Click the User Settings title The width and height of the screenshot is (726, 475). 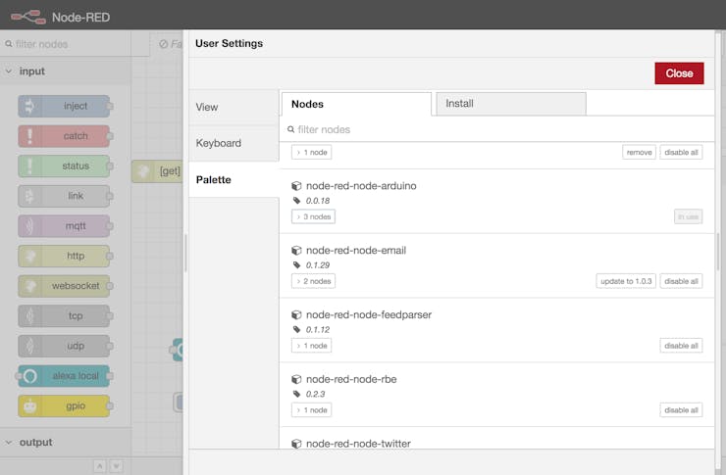[x=230, y=43]
